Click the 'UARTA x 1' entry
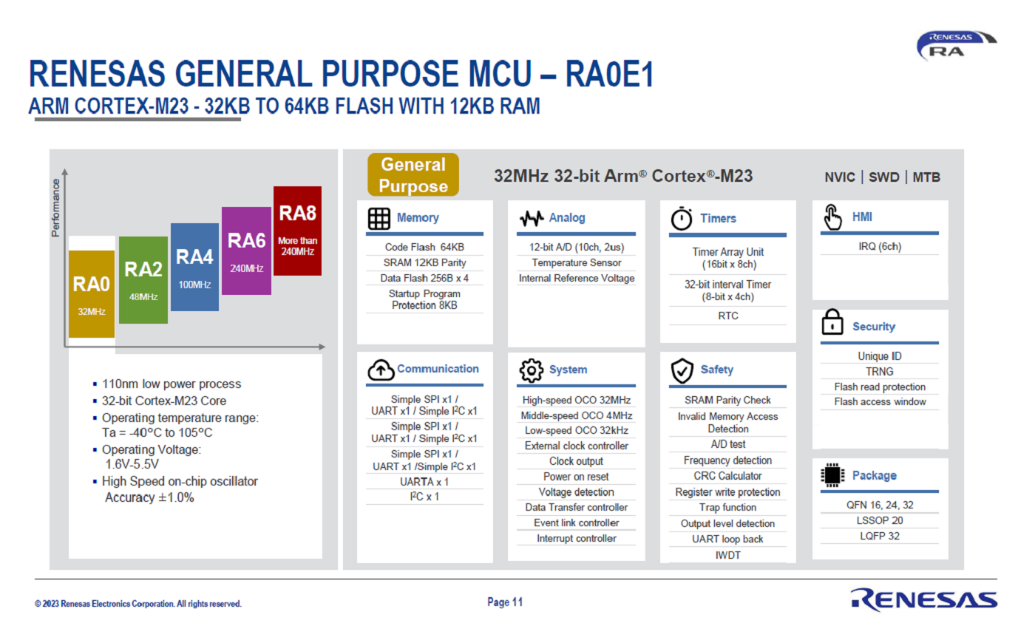1035x643 pixels. pyautogui.click(x=424, y=481)
